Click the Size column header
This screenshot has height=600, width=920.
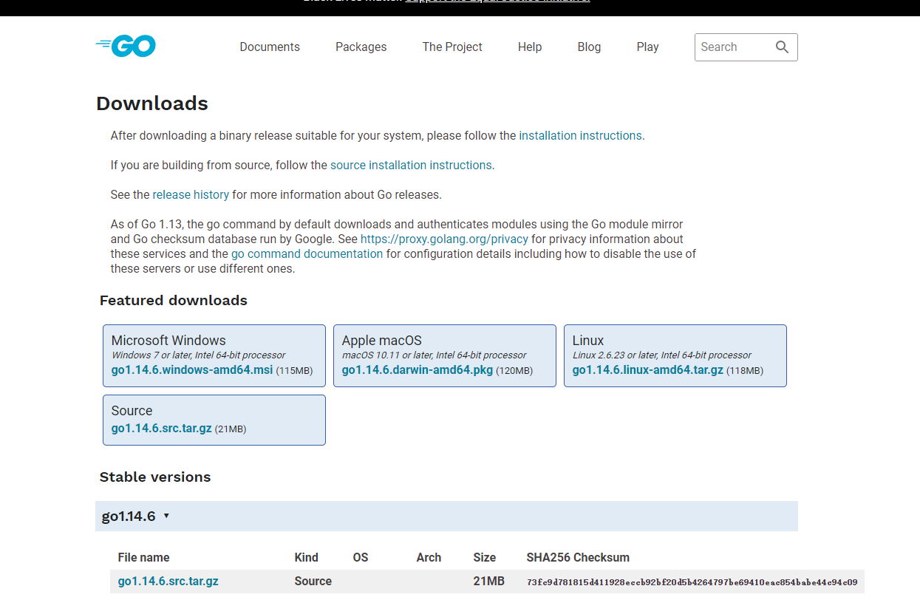[485, 557]
